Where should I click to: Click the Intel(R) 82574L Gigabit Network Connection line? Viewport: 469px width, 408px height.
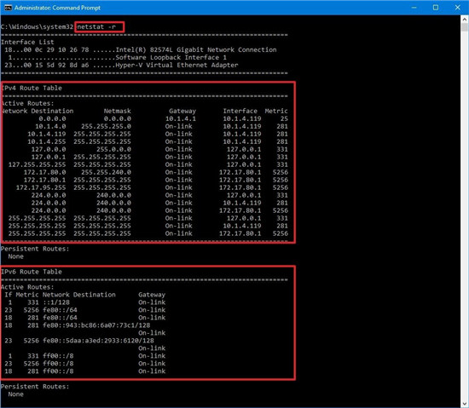pyautogui.click(x=141, y=50)
